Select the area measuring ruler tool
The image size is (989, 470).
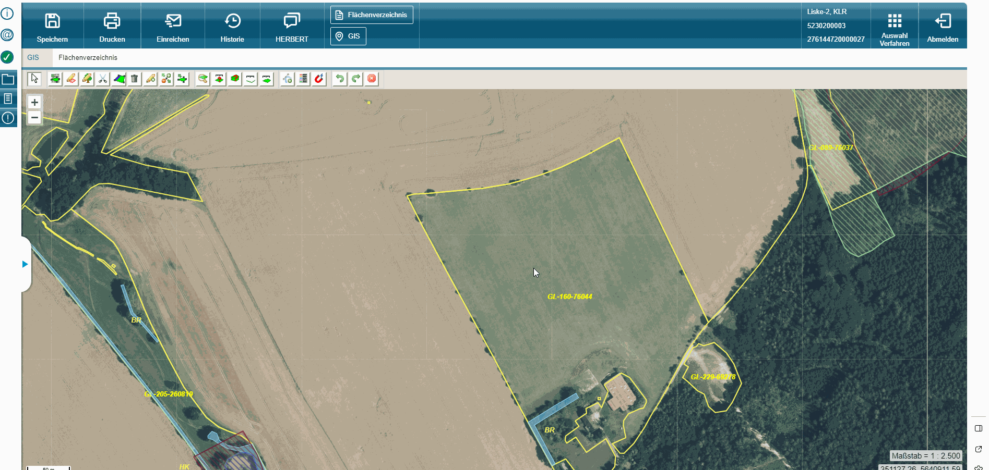(267, 79)
